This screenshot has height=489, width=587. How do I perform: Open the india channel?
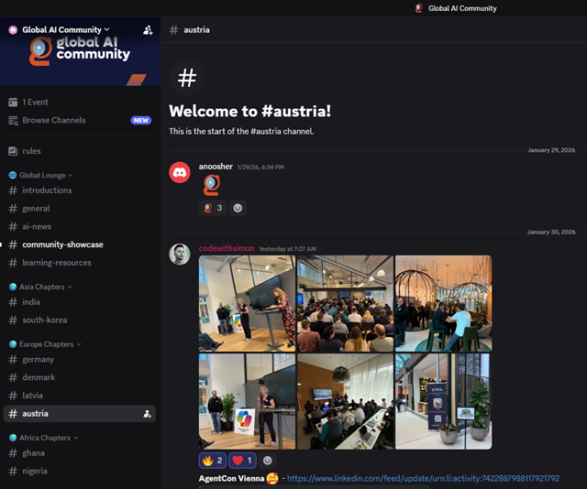point(31,302)
